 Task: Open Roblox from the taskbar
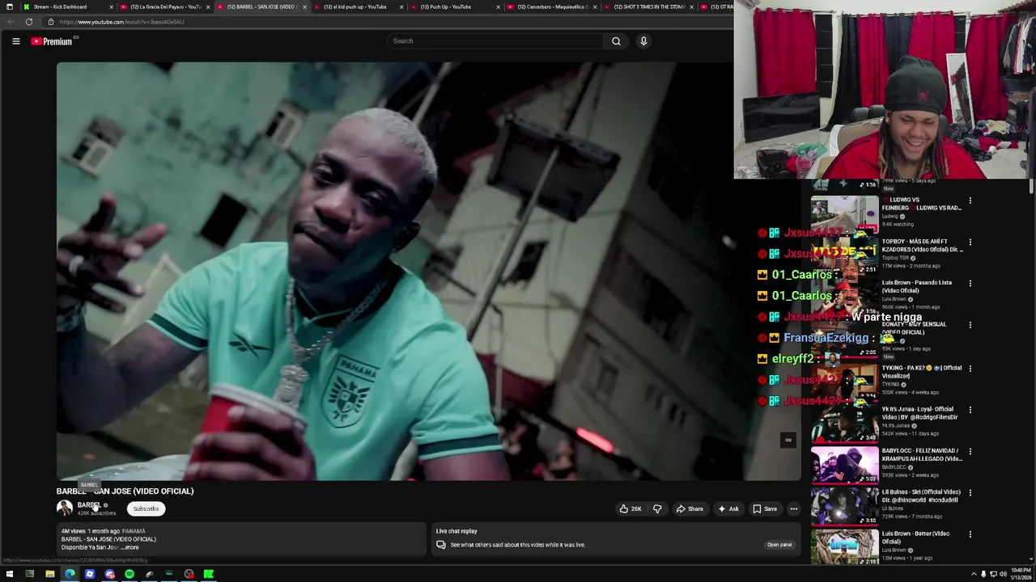(90, 574)
